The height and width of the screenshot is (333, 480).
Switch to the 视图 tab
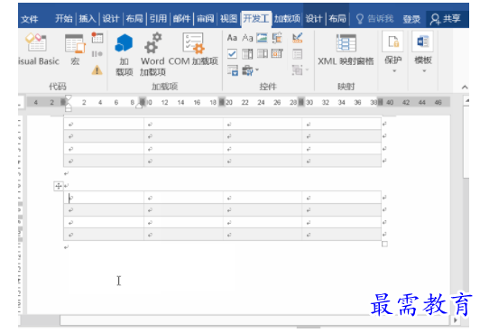pos(228,19)
